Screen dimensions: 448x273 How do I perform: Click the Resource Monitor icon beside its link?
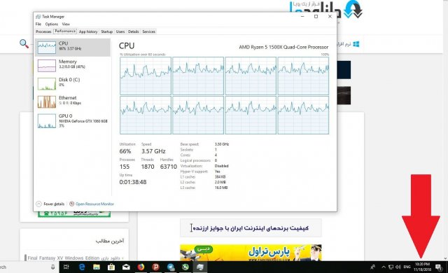71,204
